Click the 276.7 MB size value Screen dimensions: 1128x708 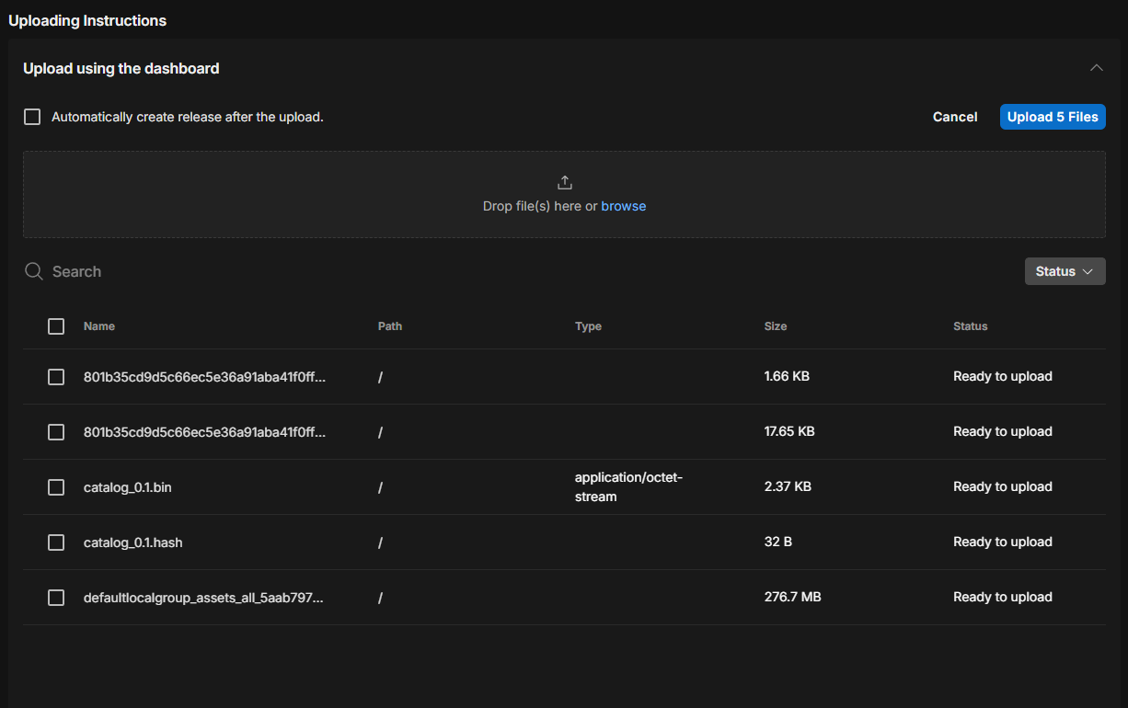click(x=793, y=597)
